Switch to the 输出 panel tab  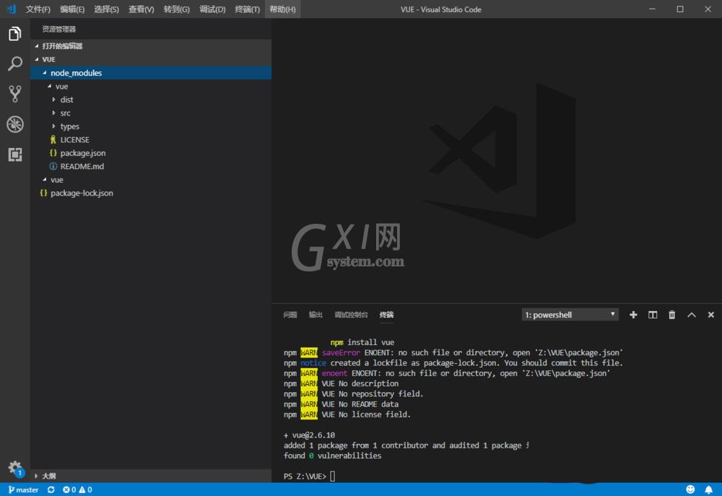pos(316,315)
